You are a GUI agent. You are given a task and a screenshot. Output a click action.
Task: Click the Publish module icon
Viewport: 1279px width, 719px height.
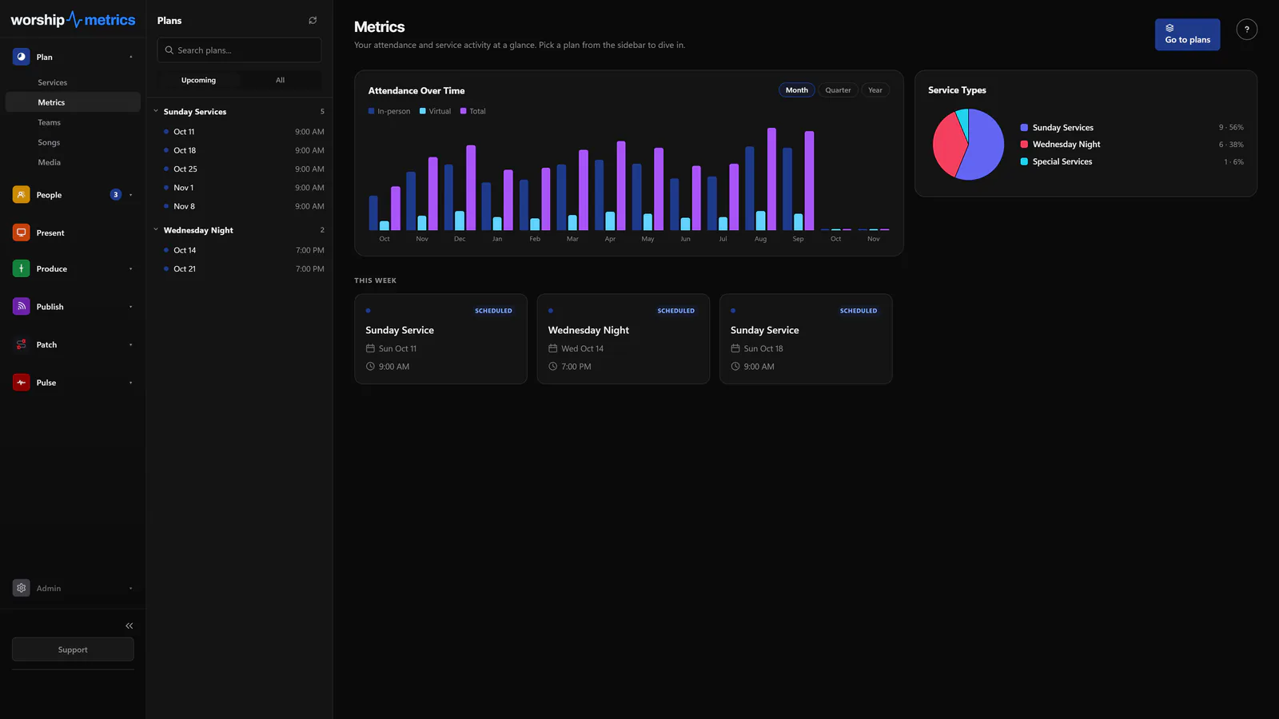22,307
